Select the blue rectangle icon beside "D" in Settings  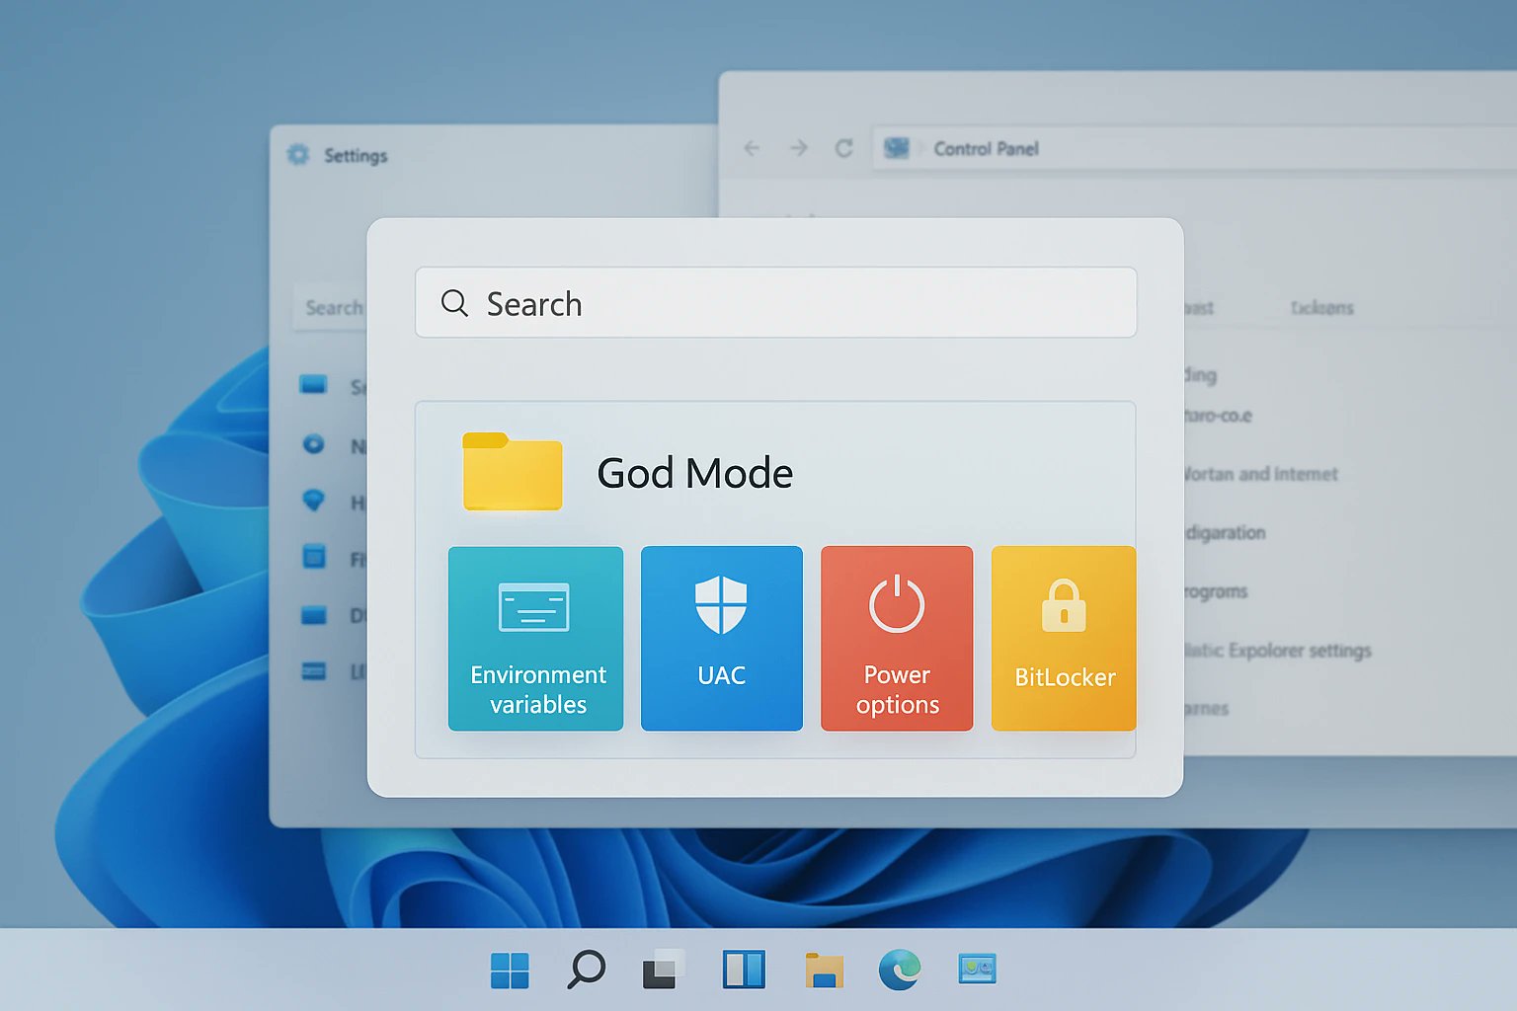[313, 615]
